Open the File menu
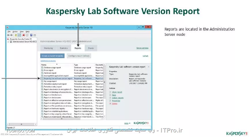 coord(9,32)
